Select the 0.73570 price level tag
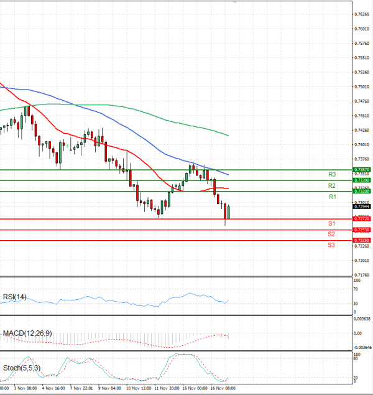Screen dimensions: 373x395 click(362, 170)
